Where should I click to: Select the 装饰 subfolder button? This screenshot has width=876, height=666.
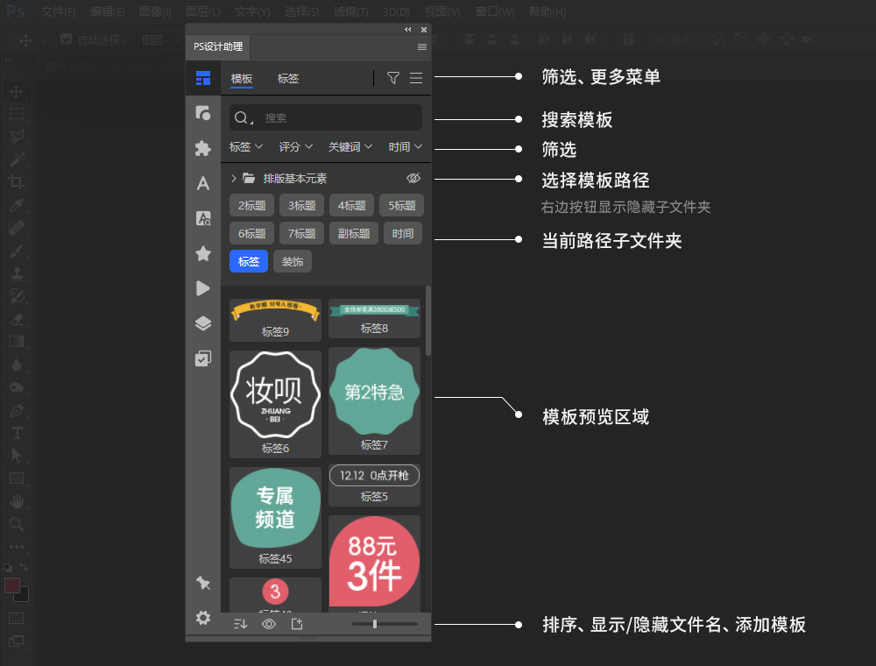[x=292, y=261]
